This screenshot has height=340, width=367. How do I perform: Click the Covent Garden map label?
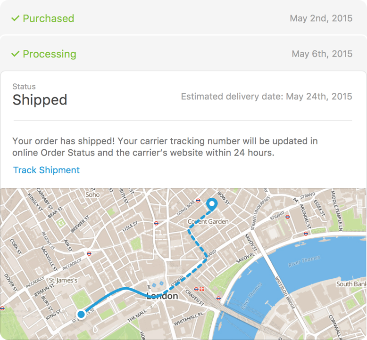pos(208,221)
